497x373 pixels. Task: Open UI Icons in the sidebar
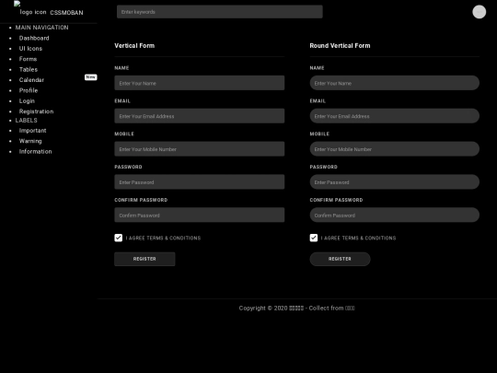30,49
